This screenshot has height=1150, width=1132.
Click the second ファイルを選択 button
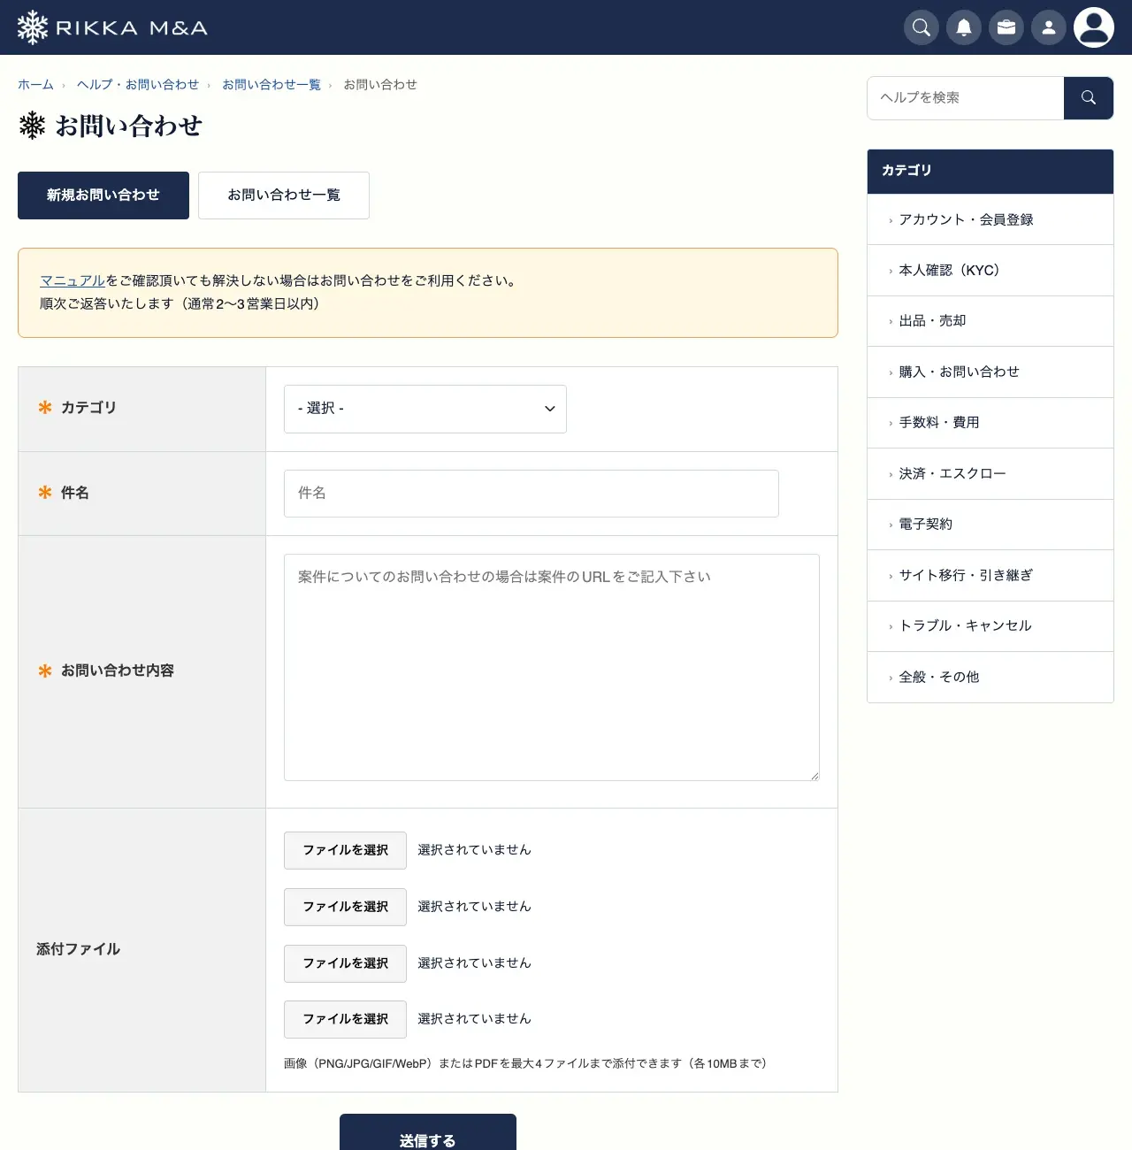(345, 907)
